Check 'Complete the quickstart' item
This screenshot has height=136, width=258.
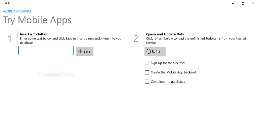tap(147, 82)
